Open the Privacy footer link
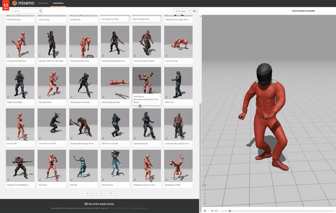The height and width of the screenshot is (213, 336). [x=113, y=209]
